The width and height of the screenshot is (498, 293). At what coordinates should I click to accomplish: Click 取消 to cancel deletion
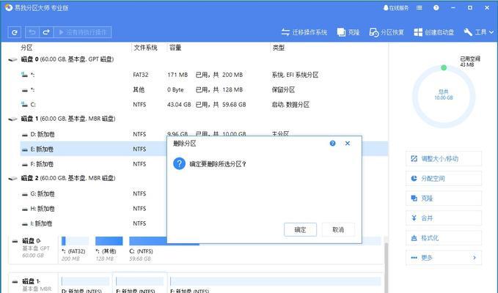(x=337, y=229)
